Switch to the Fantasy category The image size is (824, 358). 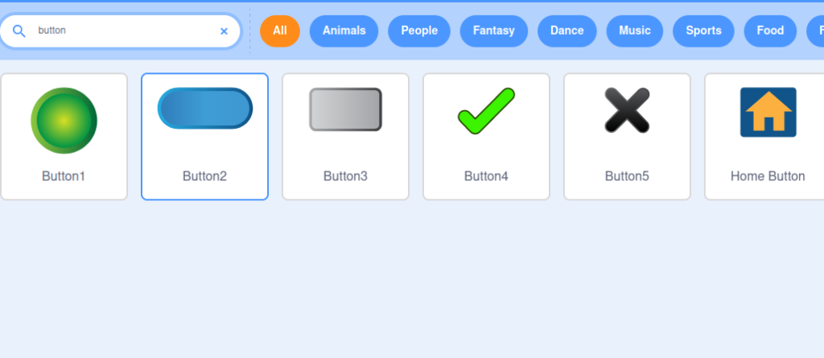pos(493,31)
